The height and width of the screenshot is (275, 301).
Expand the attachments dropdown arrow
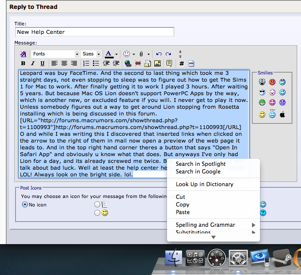pyautogui.click(x=148, y=54)
